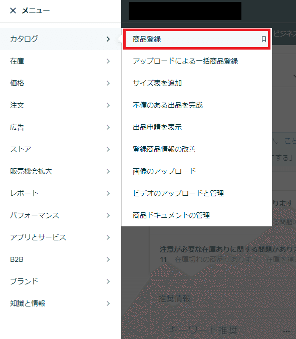Expand the カタログ chevron arrow
This screenshot has height=339, width=296.
[x=108, y=39]
